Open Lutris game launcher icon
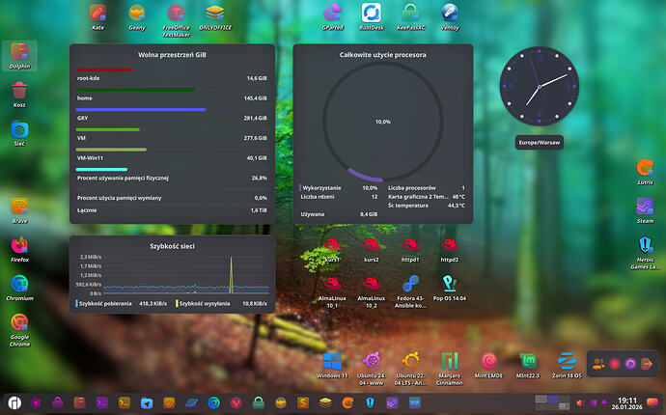666x415 pixels. (x=646, y=168)
